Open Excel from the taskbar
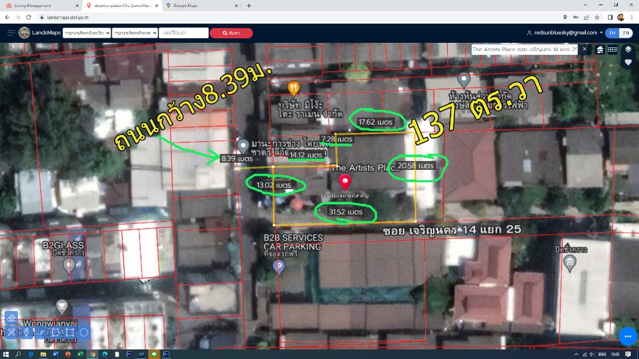The image size is (639, 359). tap(80, 354)
